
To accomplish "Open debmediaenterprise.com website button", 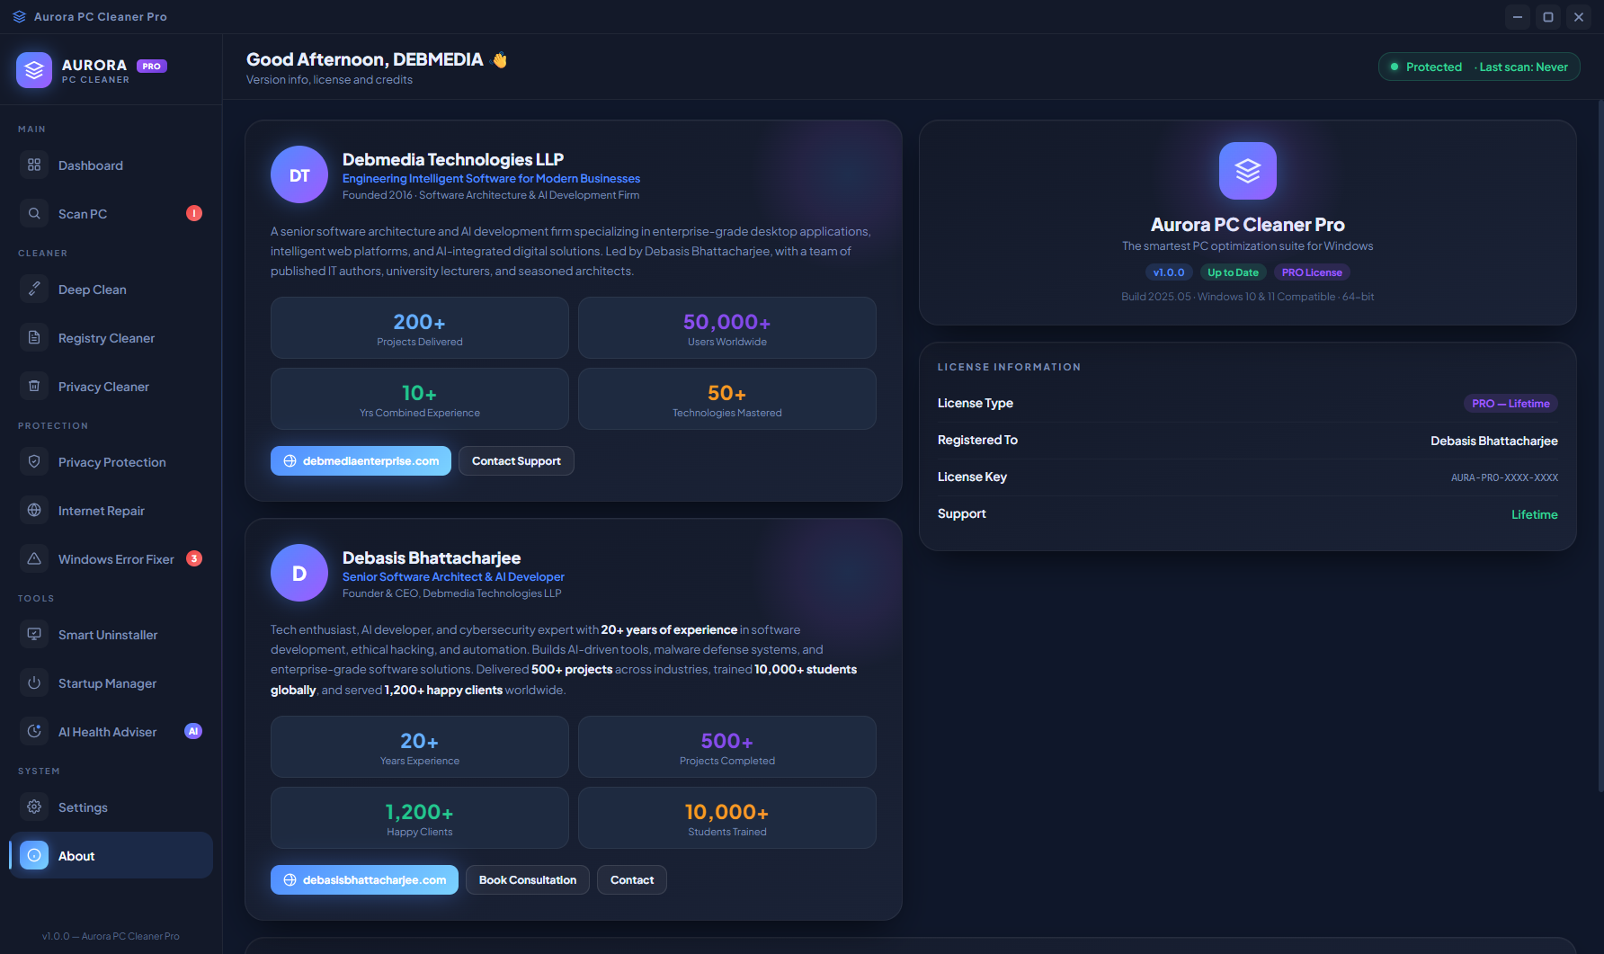I will (x=361, y=460).
